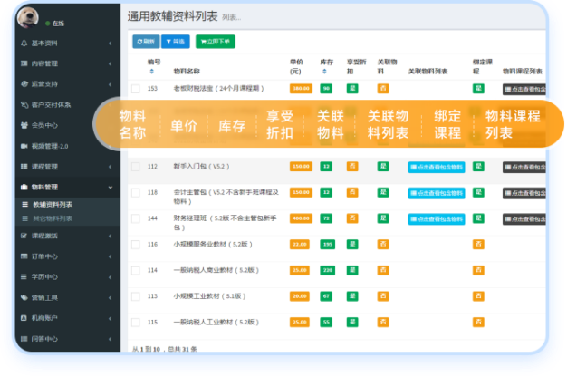This screenshot has height=377, width=567.
Task: Expand the 营销工具 menu chevron
Action: (110, 298)
